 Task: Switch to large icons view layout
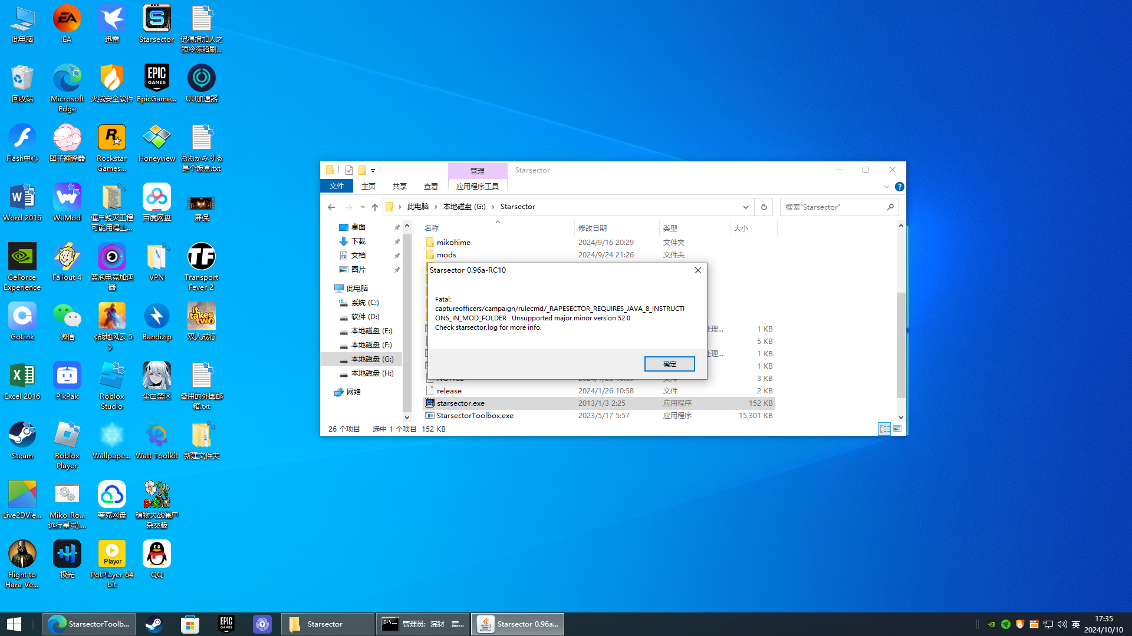[897, 429]
